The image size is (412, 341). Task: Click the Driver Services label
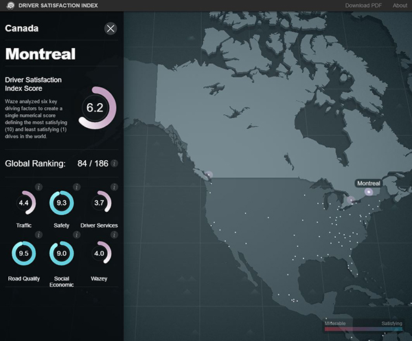(99, 225)
